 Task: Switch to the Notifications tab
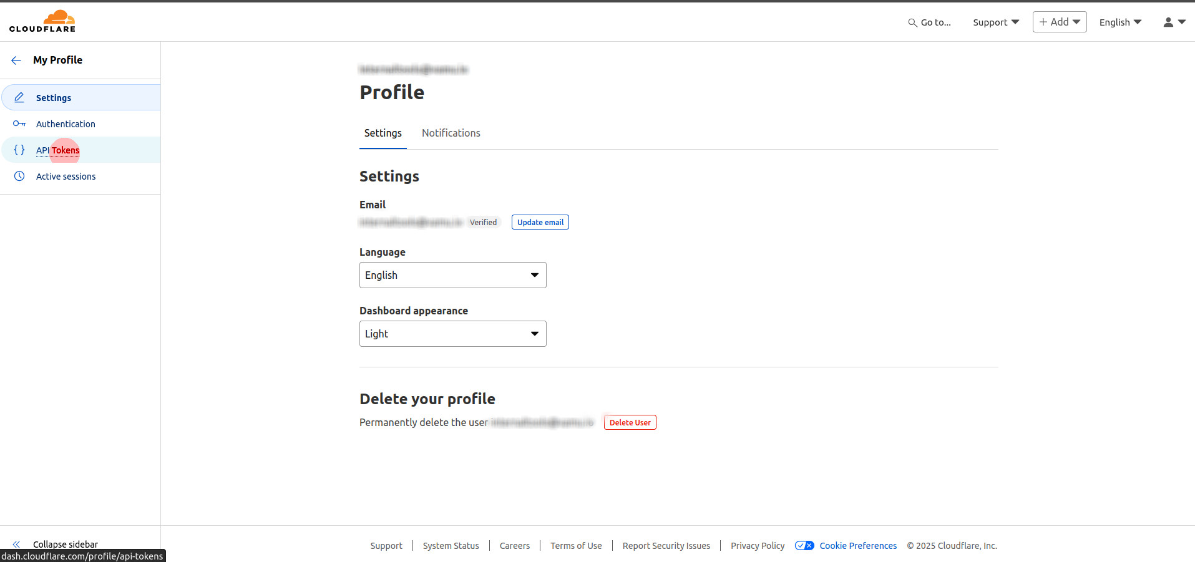pyautogui.click(x=451, y=133)
